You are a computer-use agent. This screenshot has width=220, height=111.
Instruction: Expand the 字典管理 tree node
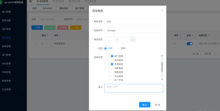pyautogui.click(x=109, y=64)
